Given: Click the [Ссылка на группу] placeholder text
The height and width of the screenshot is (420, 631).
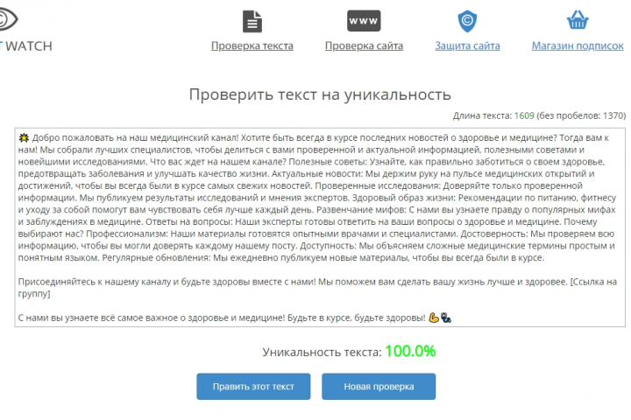Looking at the screenshot, I should (317, 288).
